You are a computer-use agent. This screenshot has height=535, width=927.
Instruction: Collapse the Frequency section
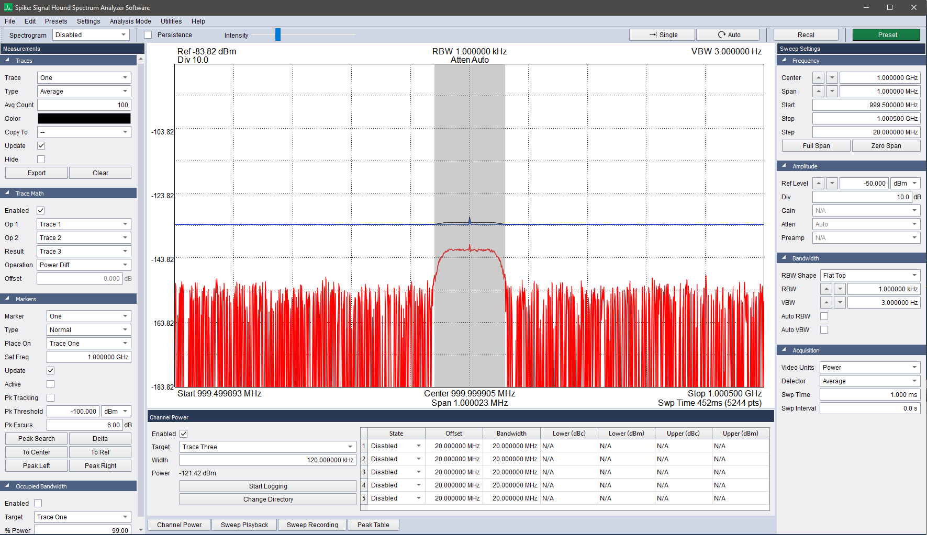coord(784,61)
